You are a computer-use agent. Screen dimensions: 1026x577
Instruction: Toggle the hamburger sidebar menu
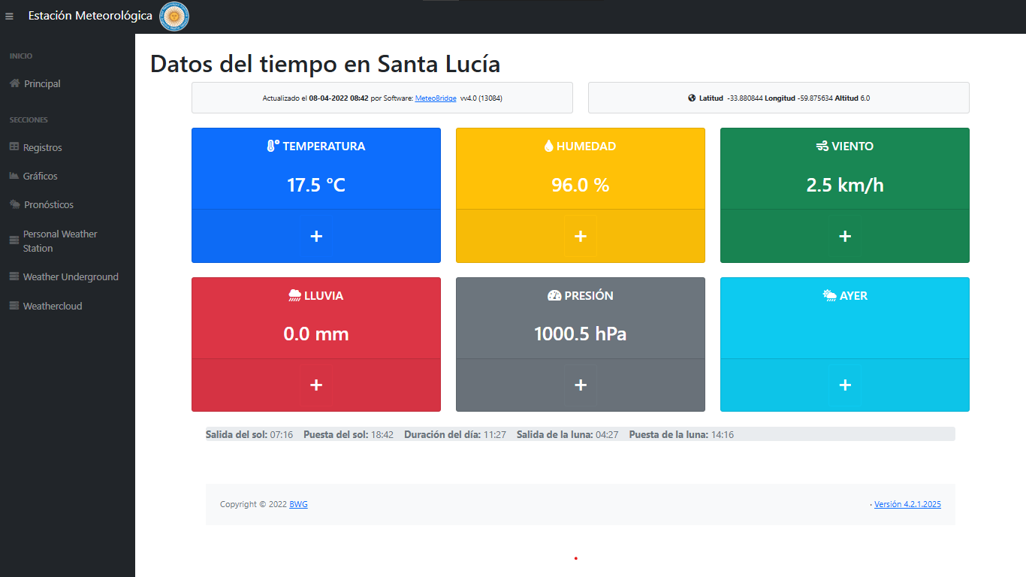tap(9, 17)
